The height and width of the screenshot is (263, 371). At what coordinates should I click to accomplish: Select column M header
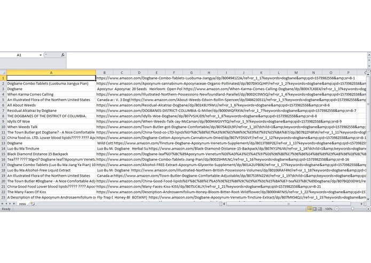pos(296,72)
